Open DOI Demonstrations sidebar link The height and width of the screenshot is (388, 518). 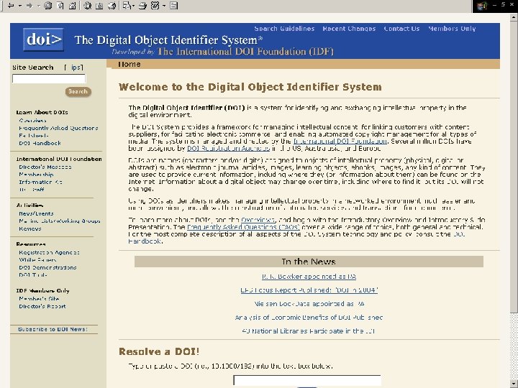(47, 267)
